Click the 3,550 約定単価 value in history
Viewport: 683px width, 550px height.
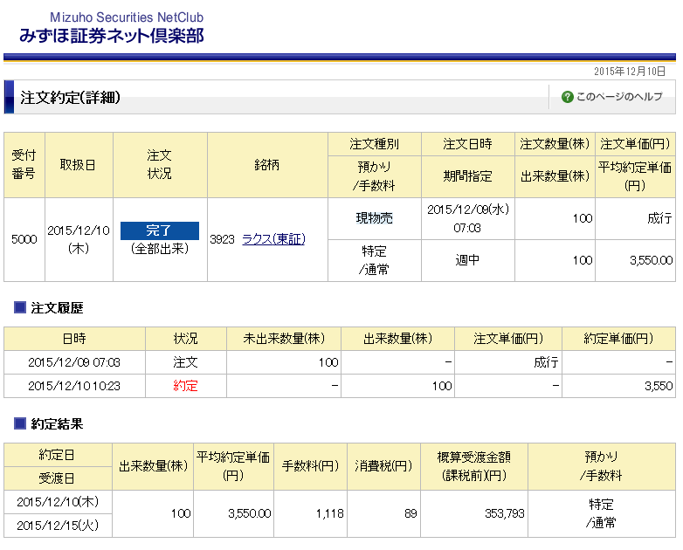659,386
